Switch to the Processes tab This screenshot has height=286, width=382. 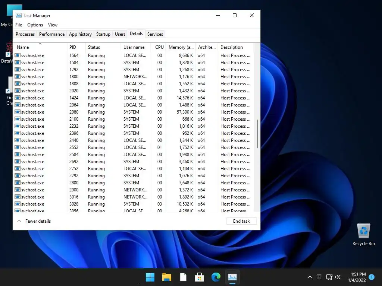point(25,34)
